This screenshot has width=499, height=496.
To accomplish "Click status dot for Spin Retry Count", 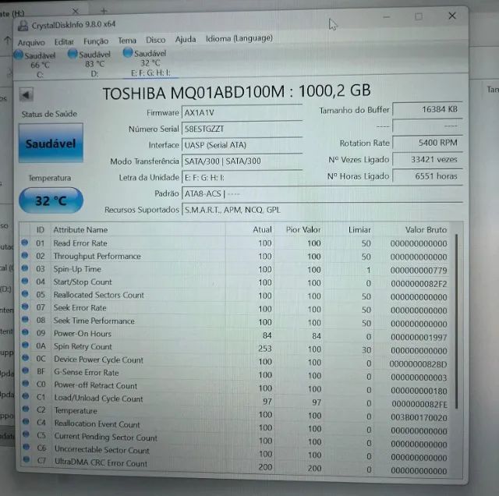I will 26,345.
